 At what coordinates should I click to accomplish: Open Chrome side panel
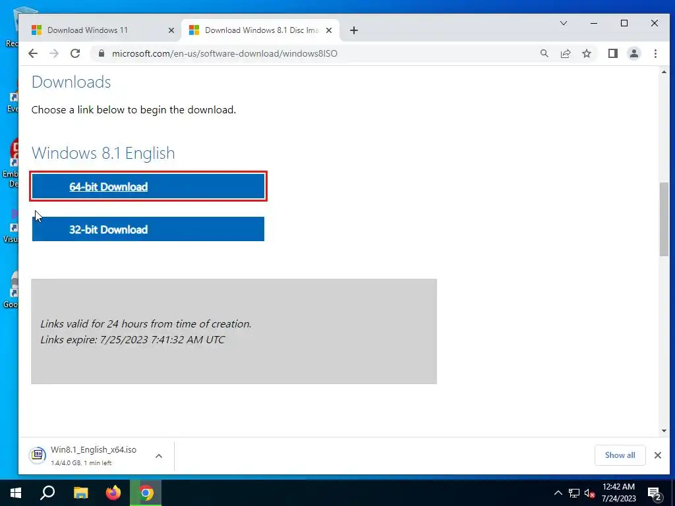pos(612,53)
